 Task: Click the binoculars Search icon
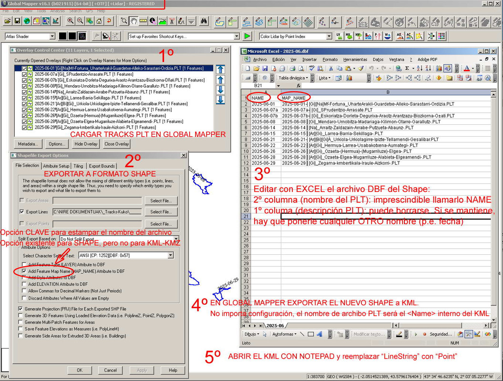click(x=204, y=21)
